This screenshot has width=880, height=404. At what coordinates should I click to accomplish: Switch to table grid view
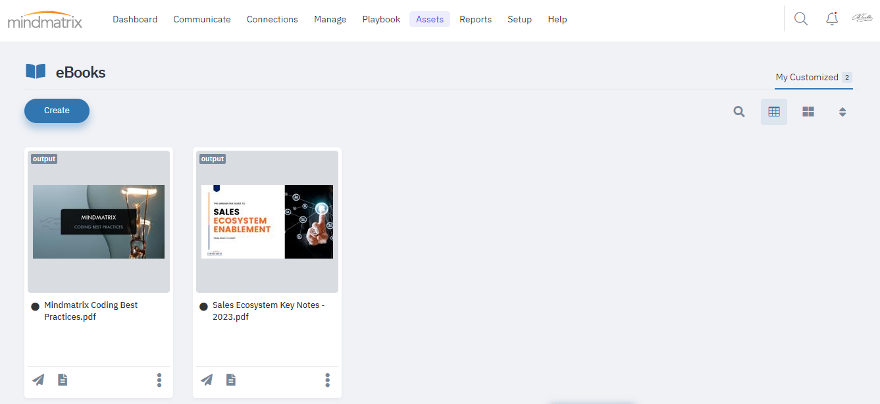tap(774, 112)
